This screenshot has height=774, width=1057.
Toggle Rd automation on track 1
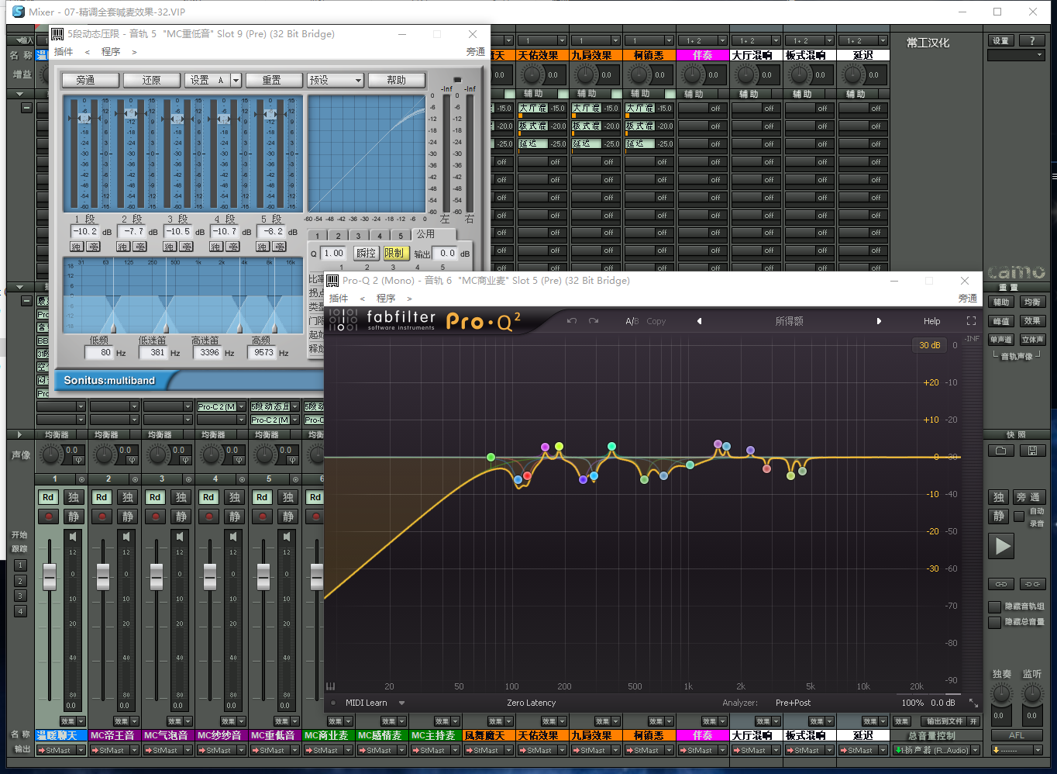click(48, 497)
